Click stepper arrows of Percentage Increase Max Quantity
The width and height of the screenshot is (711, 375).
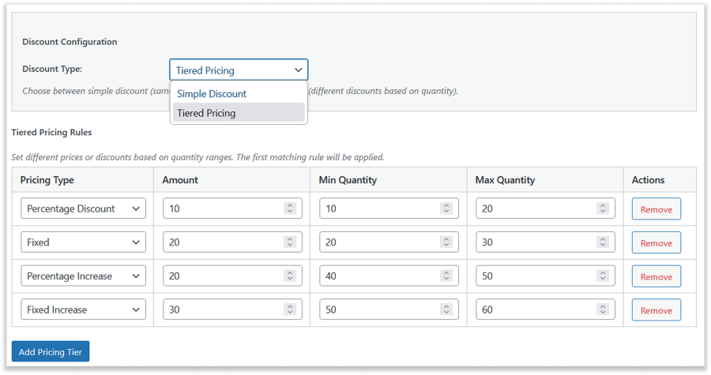point(603,276)
